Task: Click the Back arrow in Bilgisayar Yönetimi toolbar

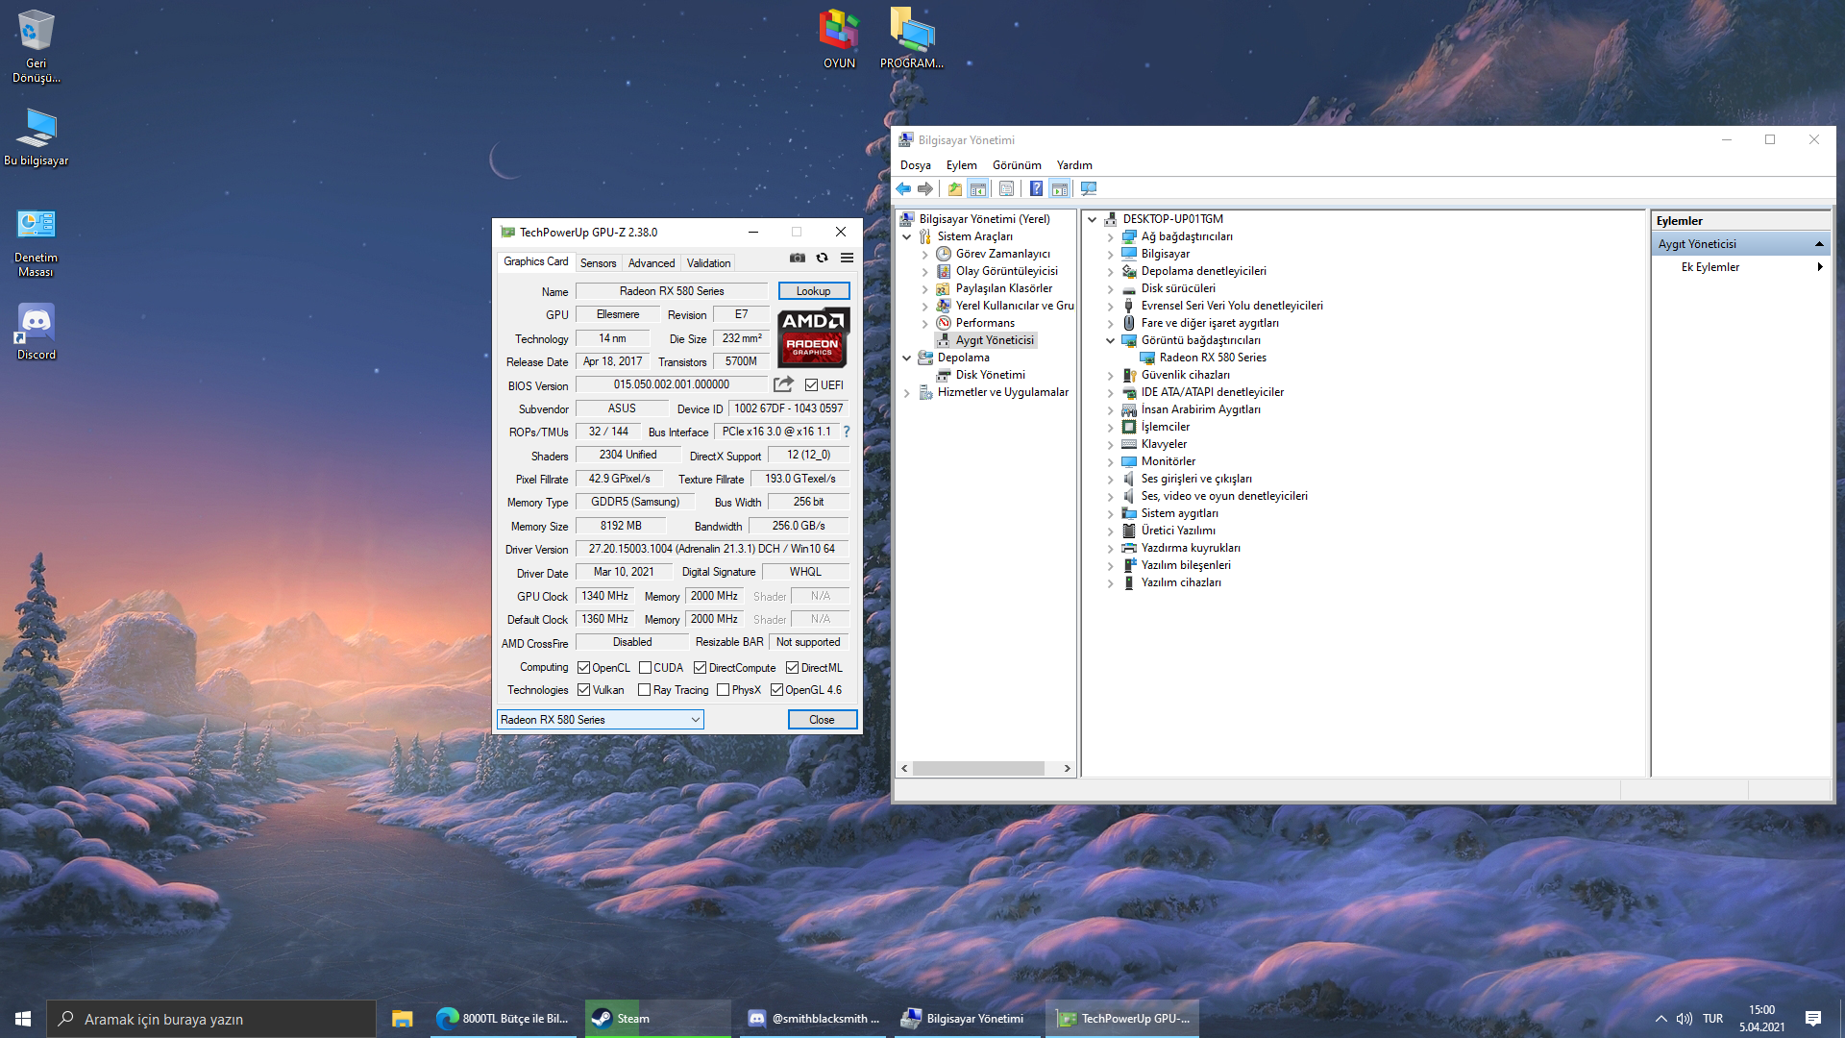Action: tap(903, 189)
